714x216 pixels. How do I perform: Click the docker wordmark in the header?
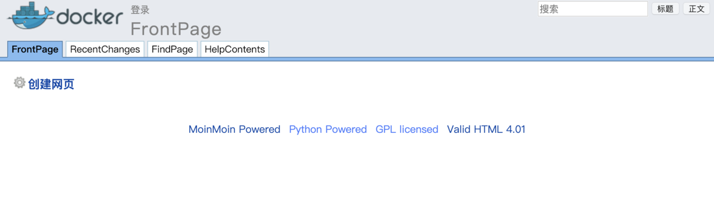click(90, 17)
